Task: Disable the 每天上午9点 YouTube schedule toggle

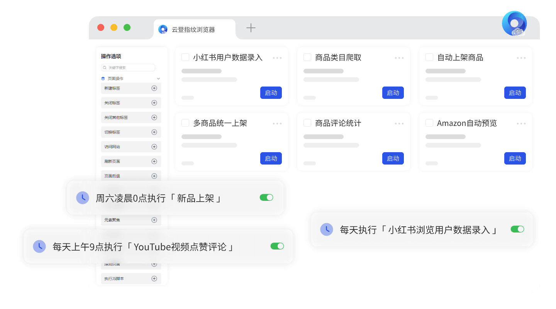Action: [277, 246]
